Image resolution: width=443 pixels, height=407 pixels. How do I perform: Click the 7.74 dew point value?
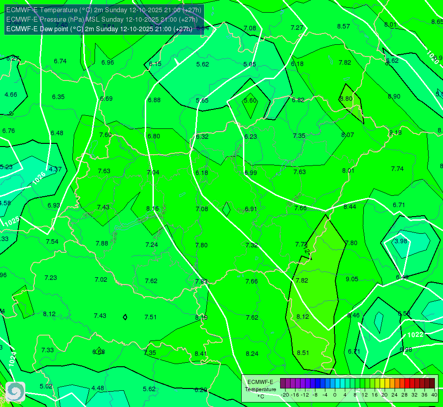pyautogui.click(x=397, y=169)
